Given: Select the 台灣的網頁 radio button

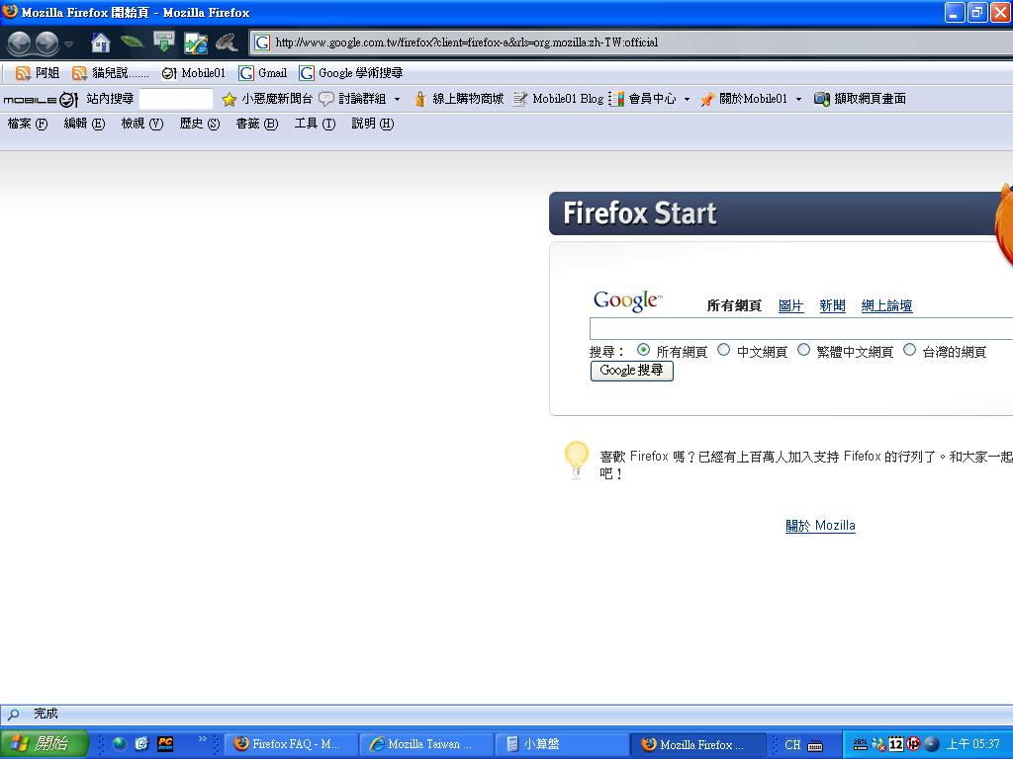Looking at the screenshot, I should tap(910, 350).
